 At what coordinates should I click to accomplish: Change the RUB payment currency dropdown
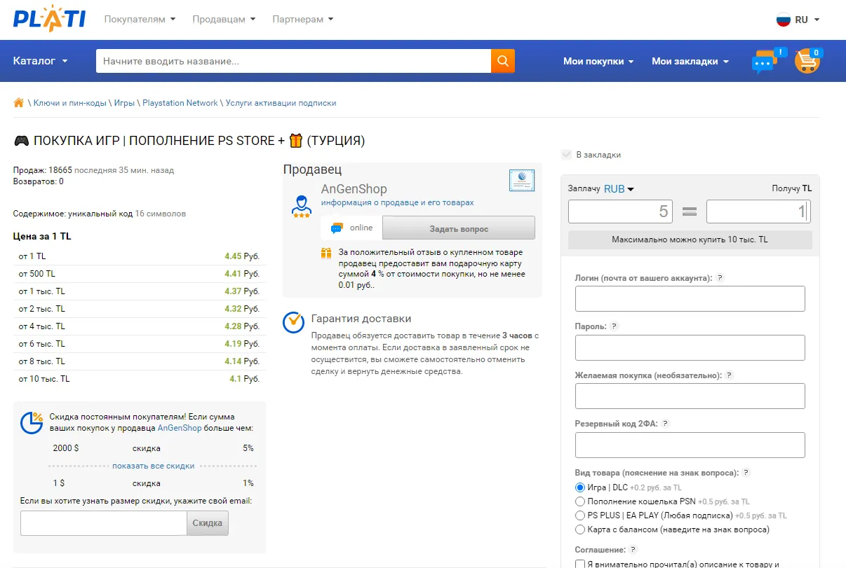pyautogui.click(x=619, y=188)
